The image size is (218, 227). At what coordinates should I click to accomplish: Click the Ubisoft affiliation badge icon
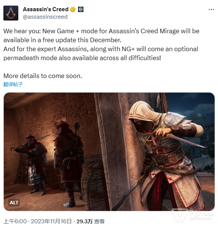81,9
